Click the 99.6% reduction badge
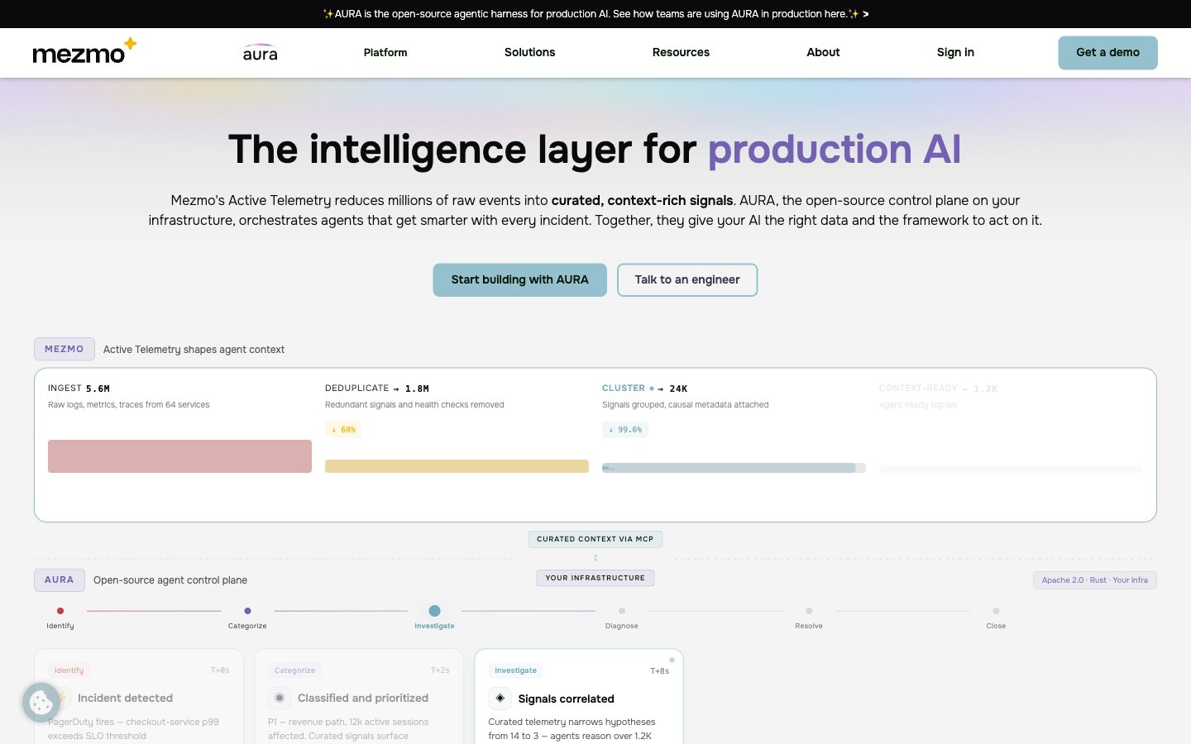The height and width of the screenshot is (744, 1191). point(625,430)
